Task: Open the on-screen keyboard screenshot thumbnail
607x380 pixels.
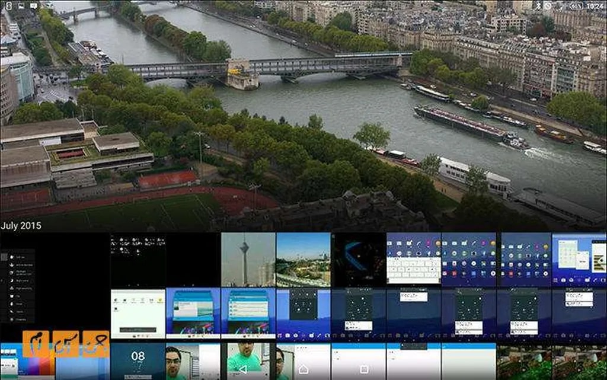Action: click(414, 259)
